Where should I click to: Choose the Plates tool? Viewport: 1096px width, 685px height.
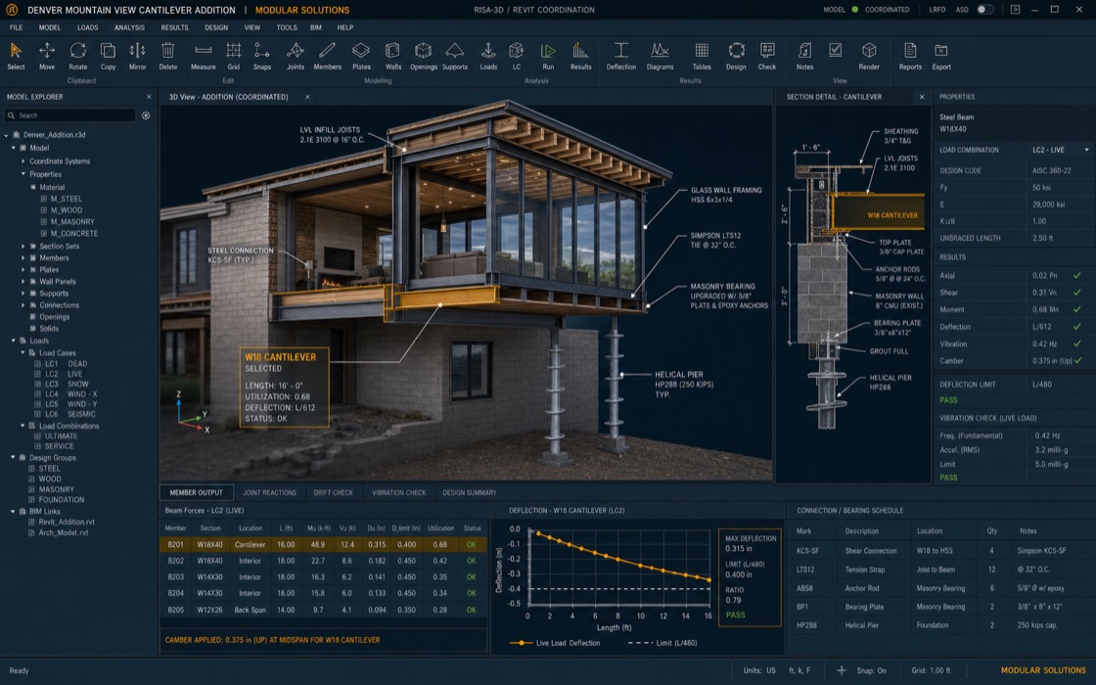[361, 56]
